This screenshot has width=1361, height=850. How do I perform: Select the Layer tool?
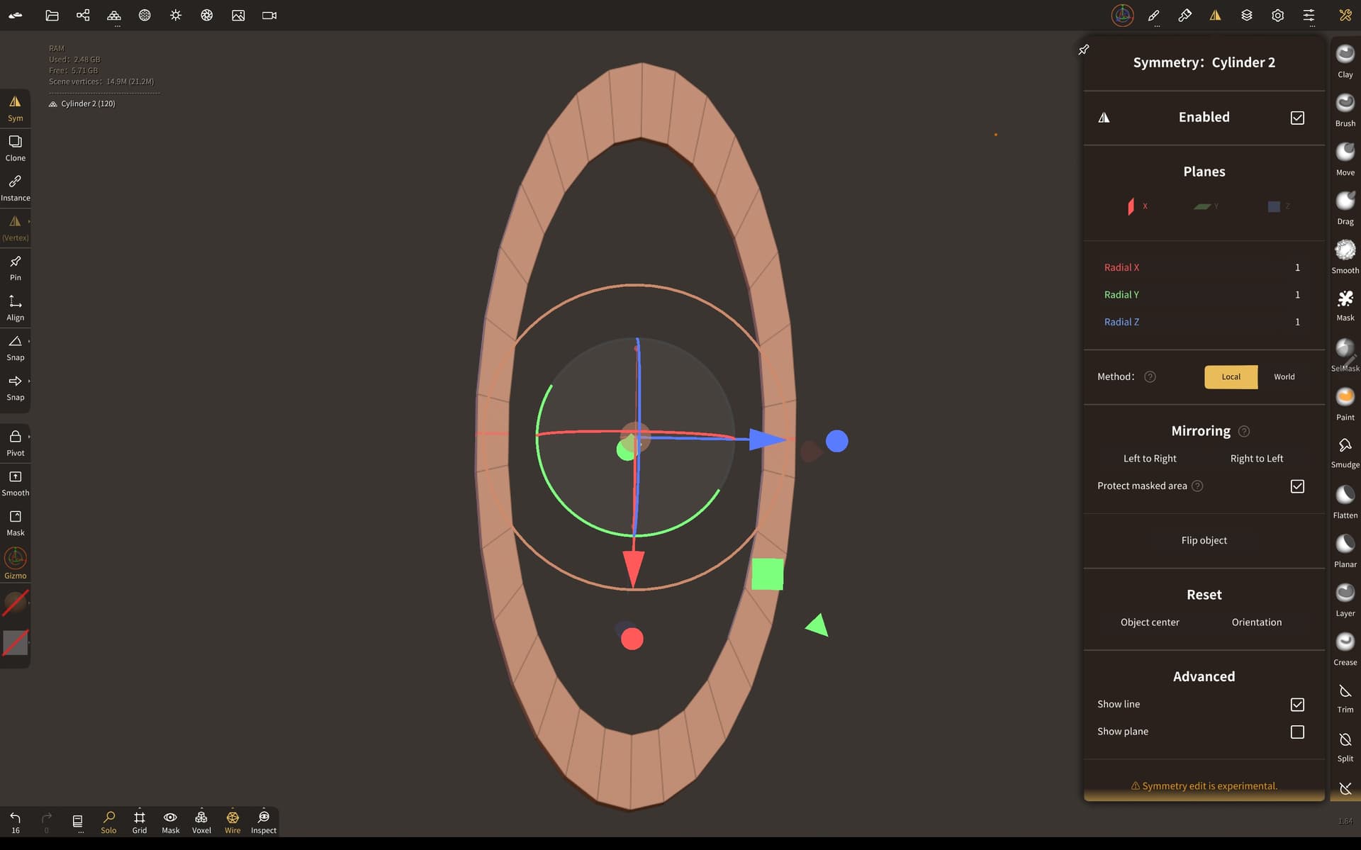(1345, 599)
